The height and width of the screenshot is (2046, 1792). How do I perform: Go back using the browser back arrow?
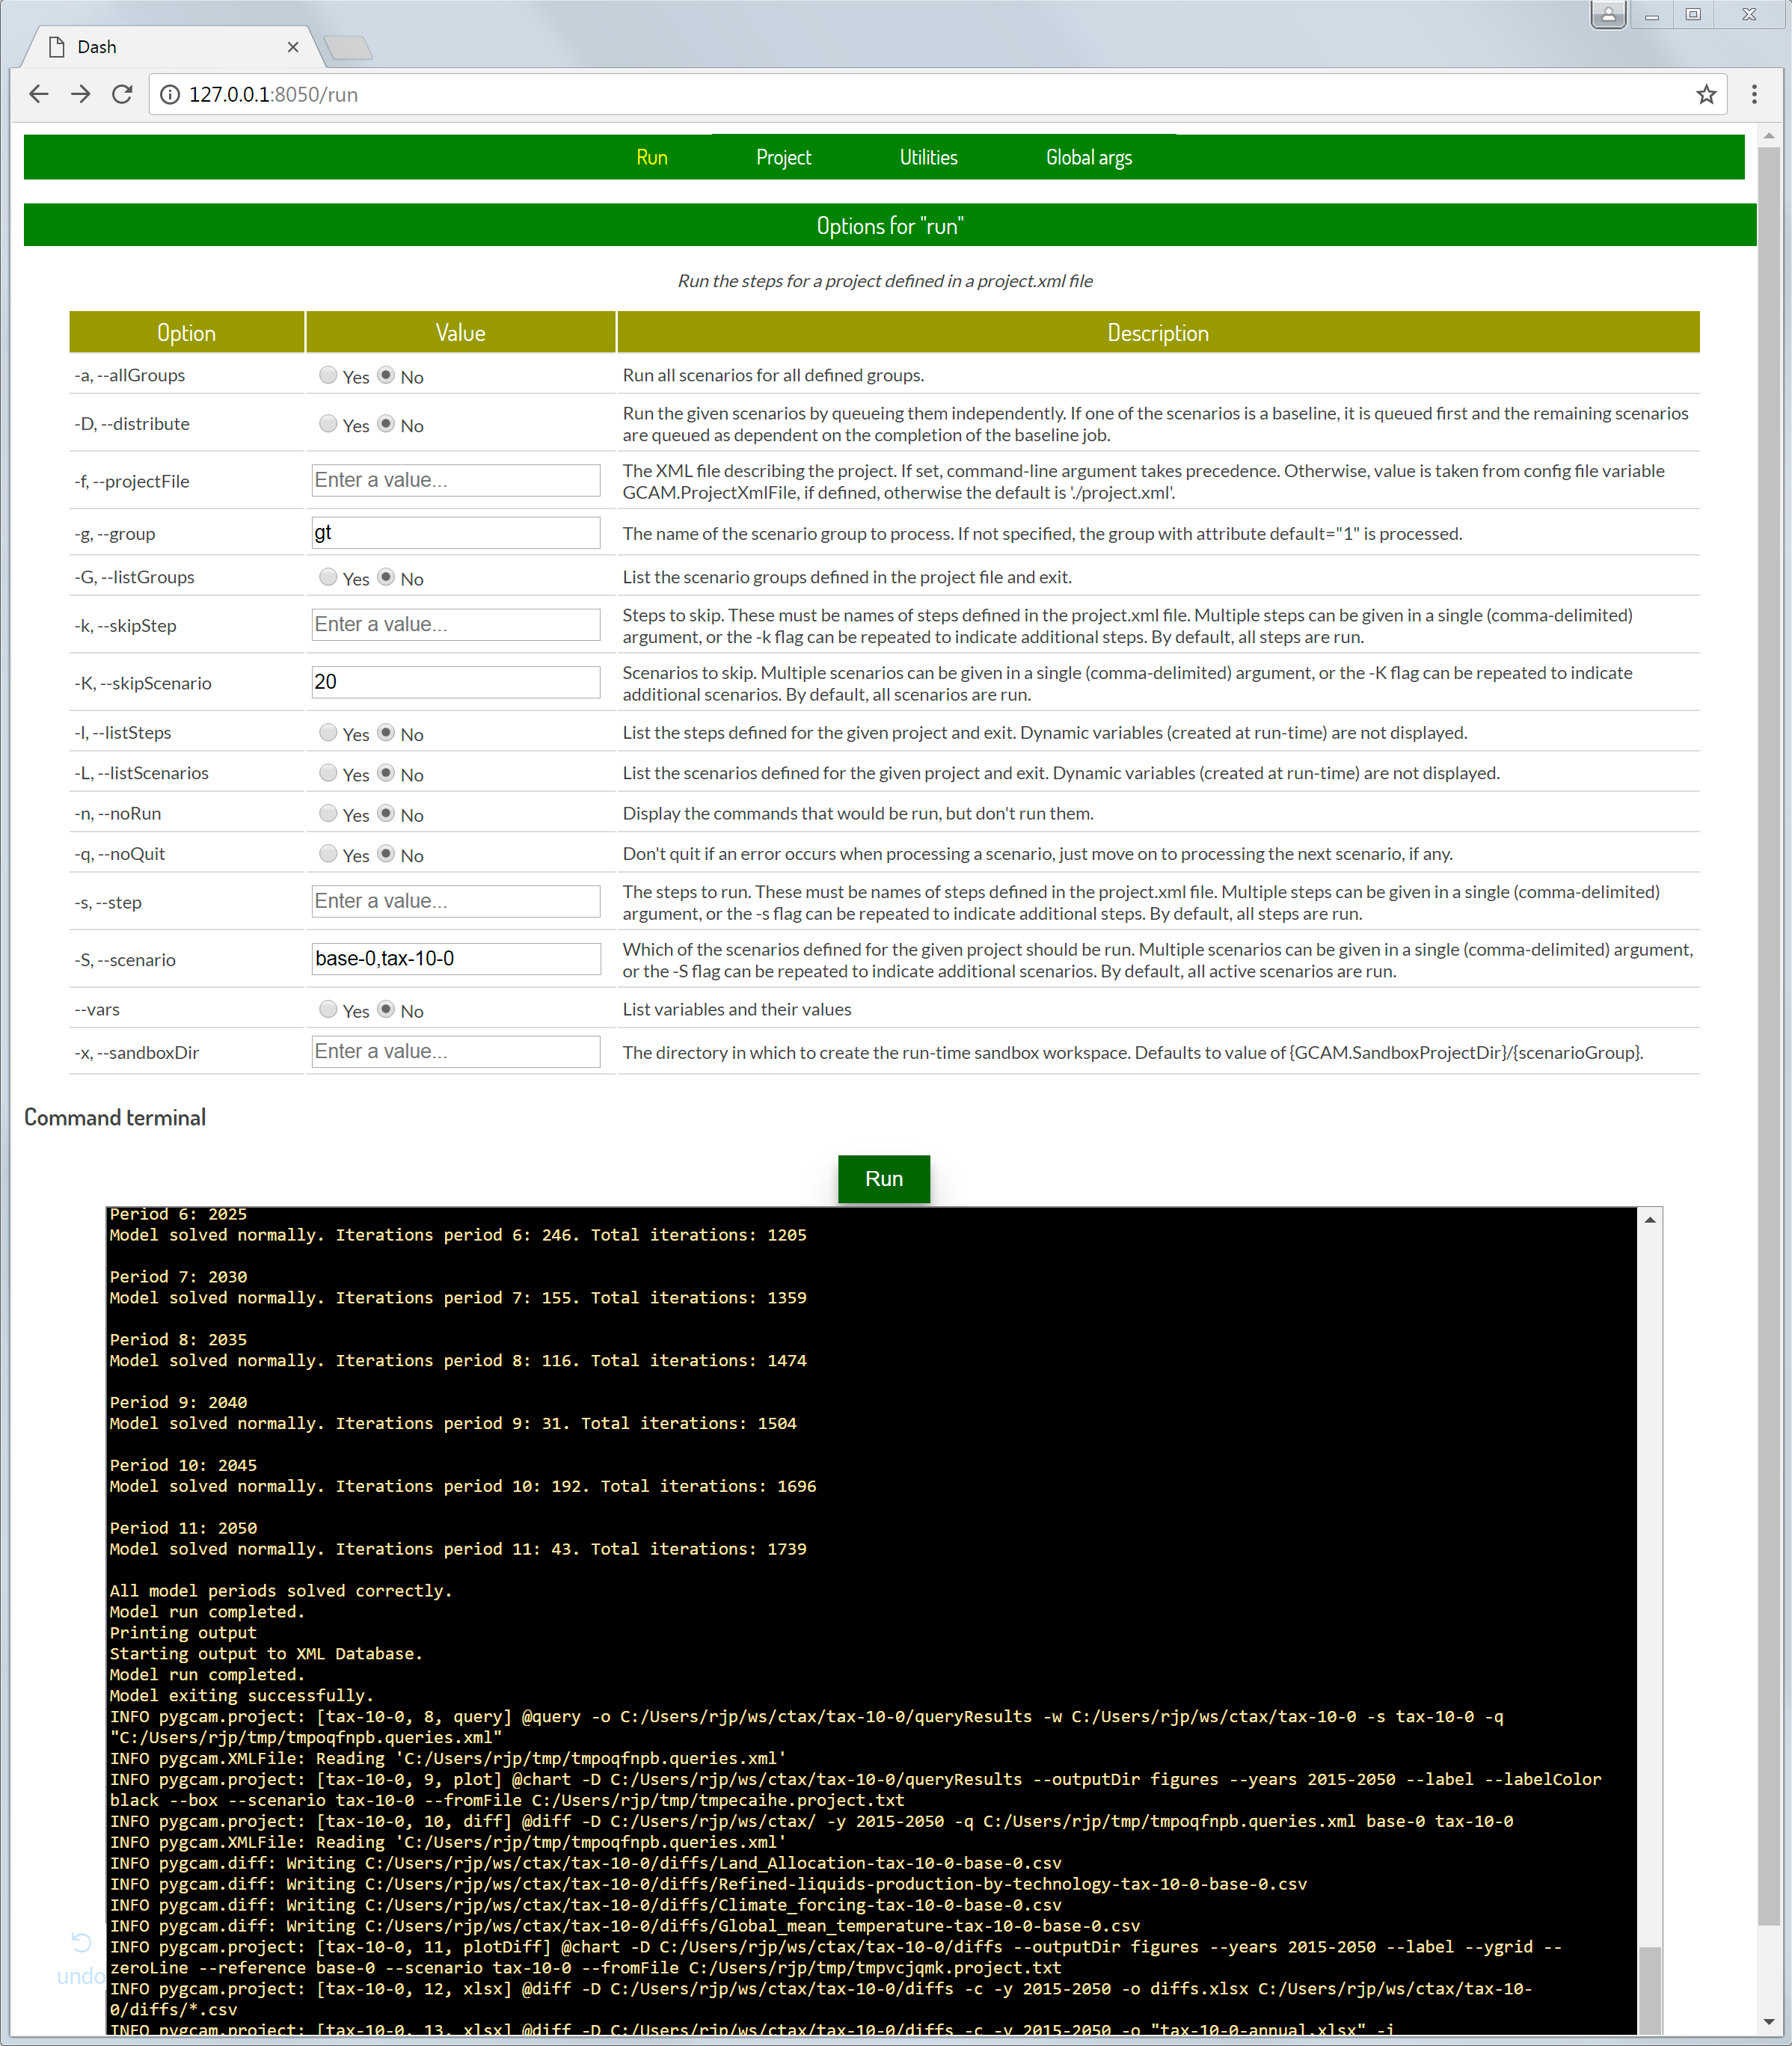tap(38, 94)
